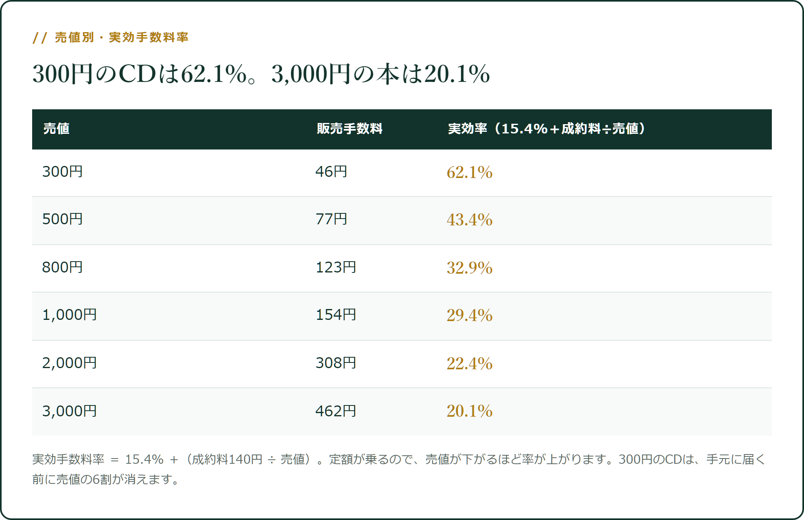Image resolution: width=804 pixels, height=520 pixels.
Task: Click the 20.1% effective rate value
Action: click(x=470, y=411)
